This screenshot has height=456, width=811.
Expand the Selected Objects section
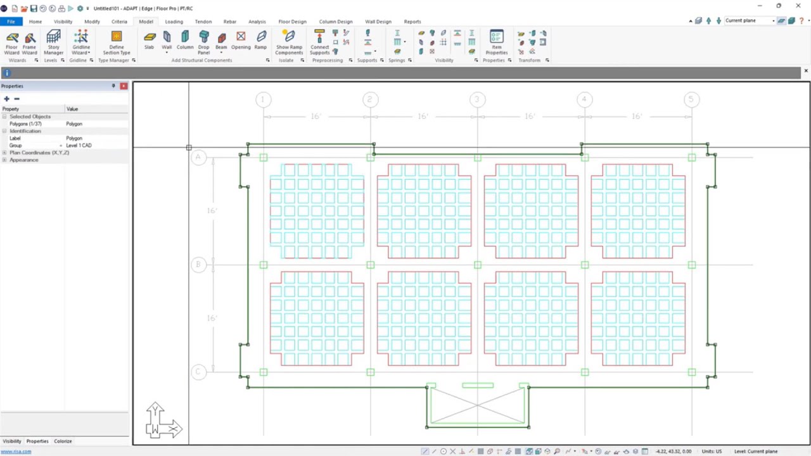pyautogui.click(x=4, y=117)
